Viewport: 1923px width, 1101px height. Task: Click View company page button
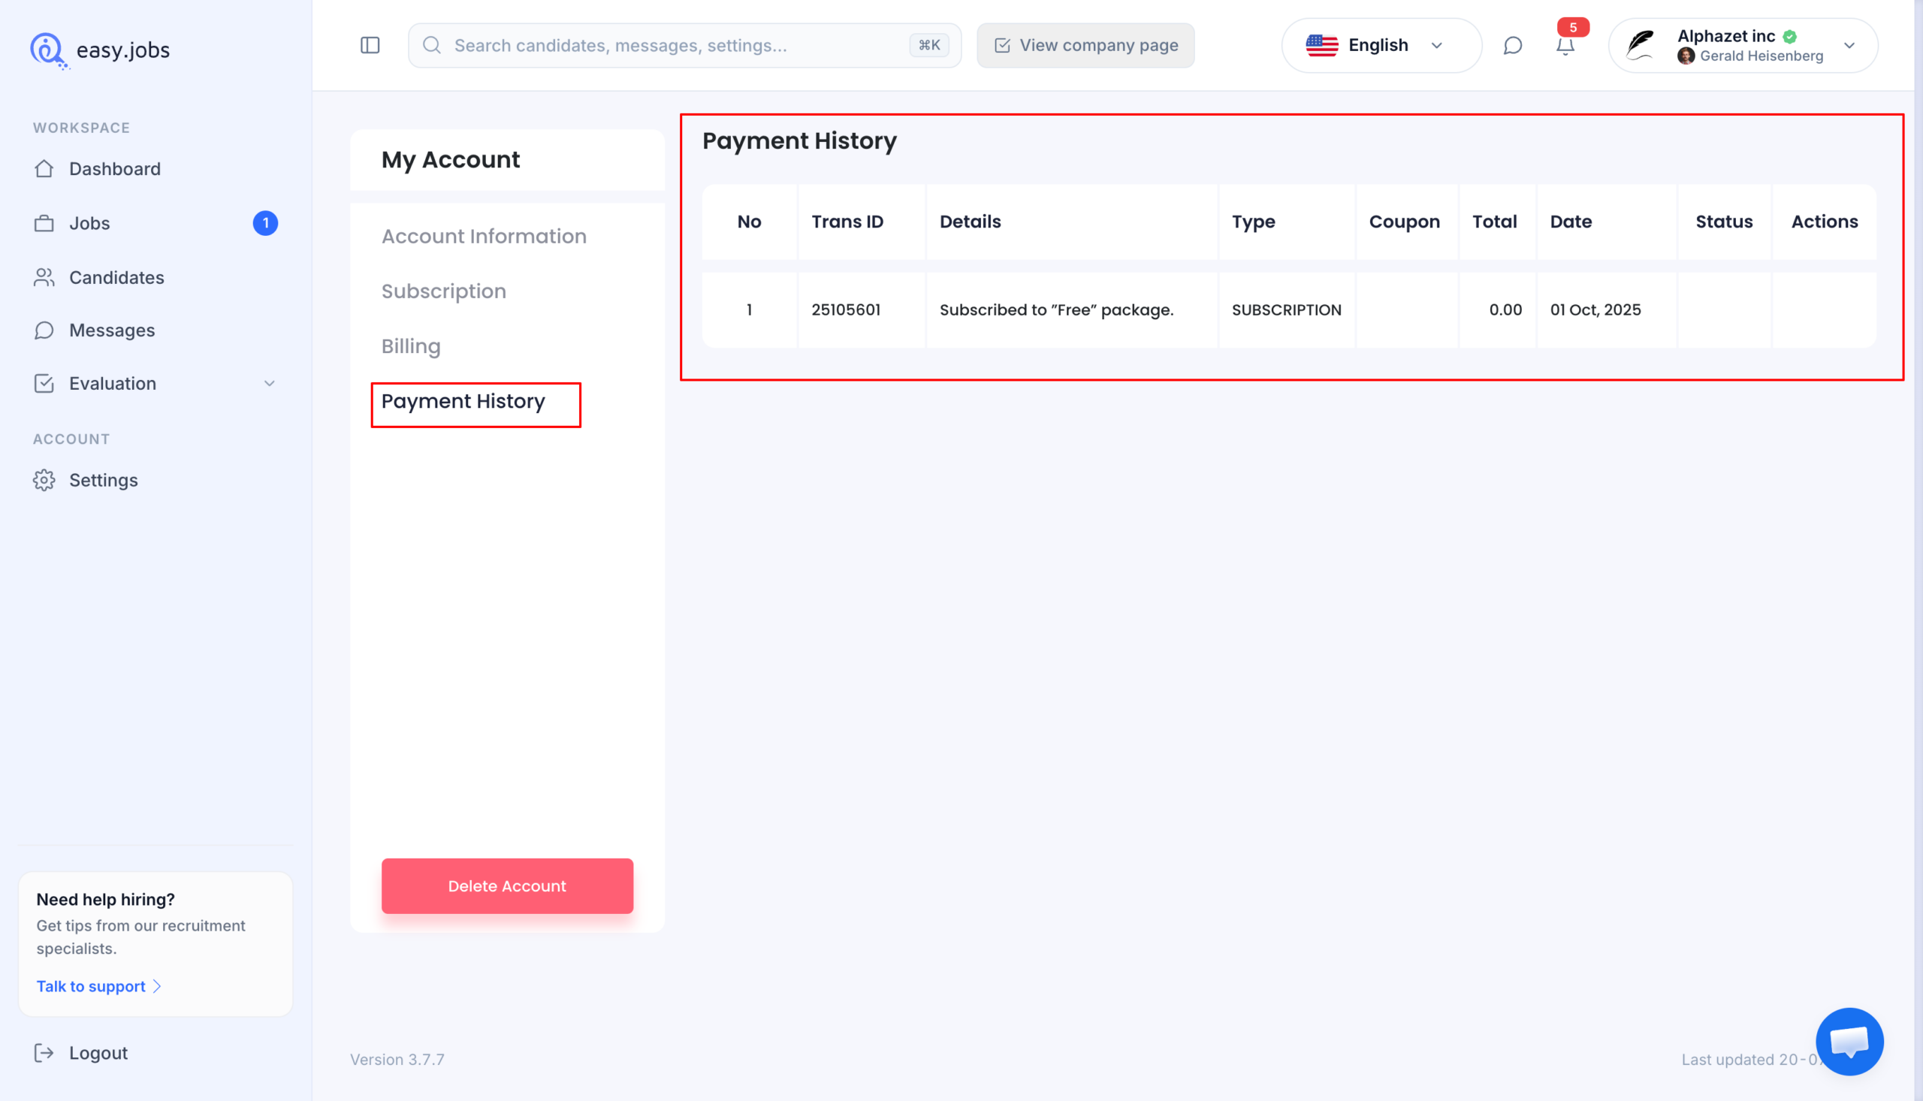click(1085, 45)
